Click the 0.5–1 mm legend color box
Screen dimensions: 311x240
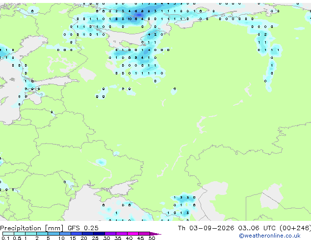pos(20,234)
